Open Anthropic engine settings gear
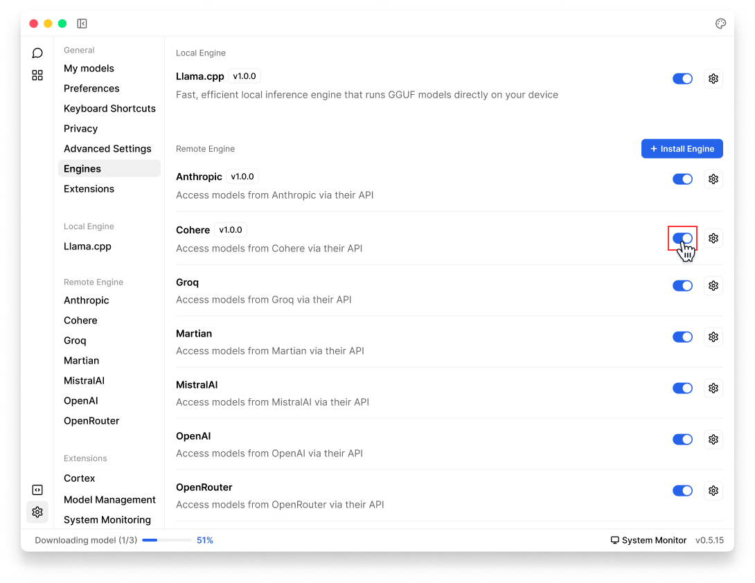 pyautogui.click(x=713, y=179)
